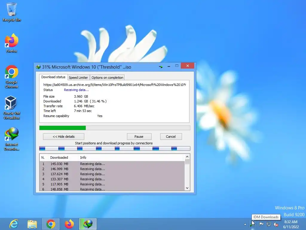Click the IDM taskbar button
Screen dimensions: 306x230
[x=88, y=224]
